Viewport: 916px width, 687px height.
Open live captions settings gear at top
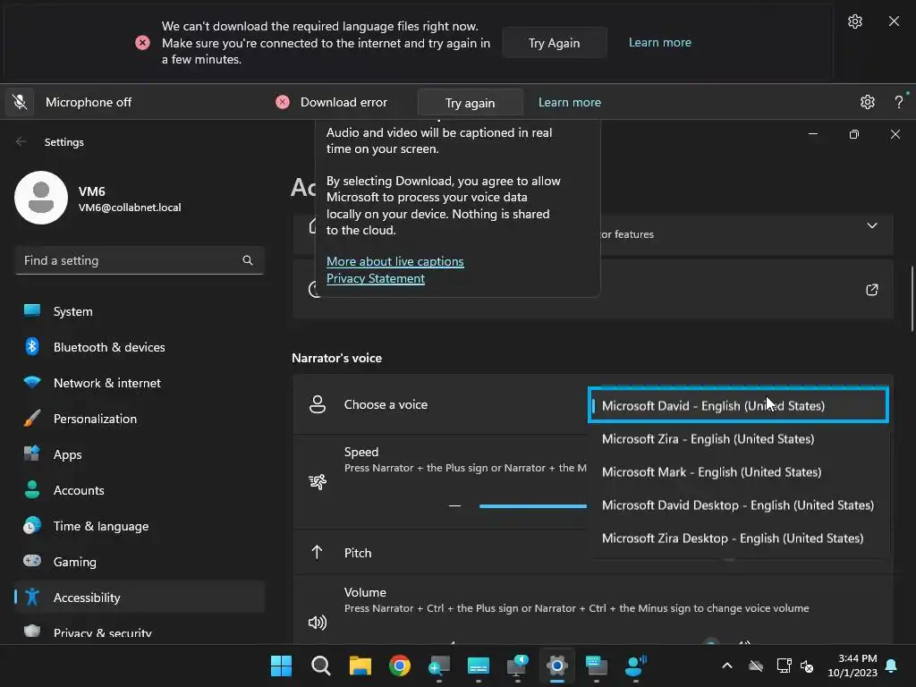tap(854, 21)
